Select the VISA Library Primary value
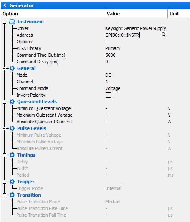 pos(136,48)
